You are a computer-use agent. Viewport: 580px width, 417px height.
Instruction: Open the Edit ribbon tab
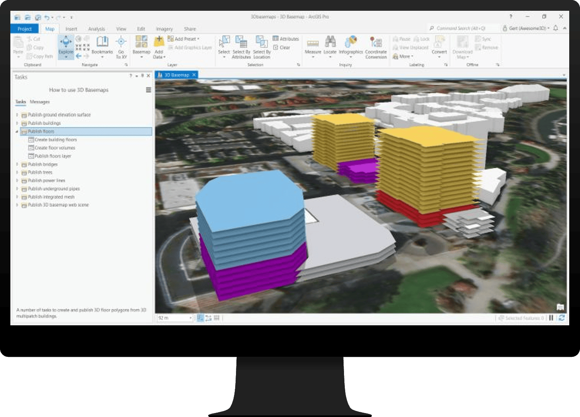141,29
